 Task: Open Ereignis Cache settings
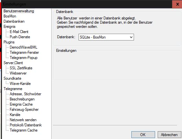coord(21,104)
